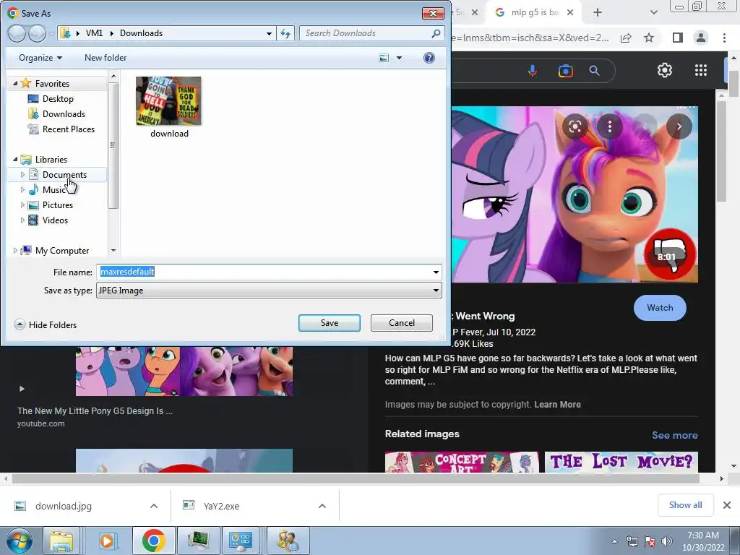Open a new Chrome tab

[598, 12]
